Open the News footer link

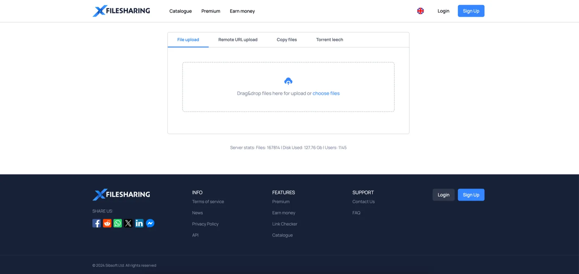coord(198,213)
